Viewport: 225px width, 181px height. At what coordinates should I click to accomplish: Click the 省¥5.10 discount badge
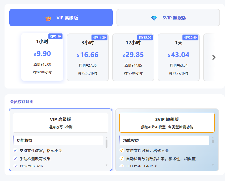point(56,36)
